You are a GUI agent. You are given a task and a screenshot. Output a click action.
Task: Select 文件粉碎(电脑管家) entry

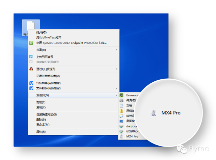48,88
